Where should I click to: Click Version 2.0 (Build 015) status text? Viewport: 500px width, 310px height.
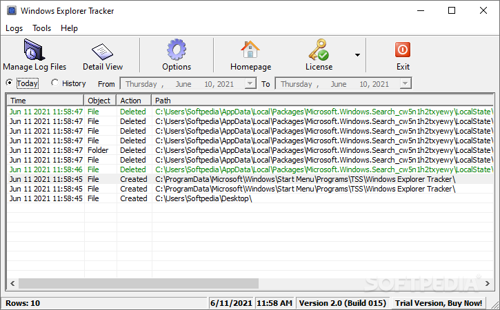point(343,303)
